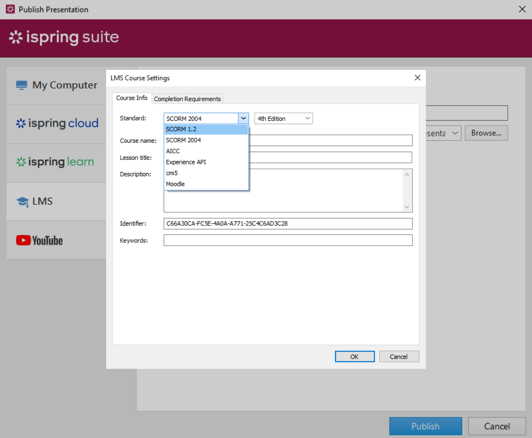
Task: Select Moodle from the Standard options
Action: click(175, 184)
